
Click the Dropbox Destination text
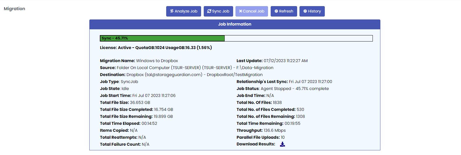[194, 75]
